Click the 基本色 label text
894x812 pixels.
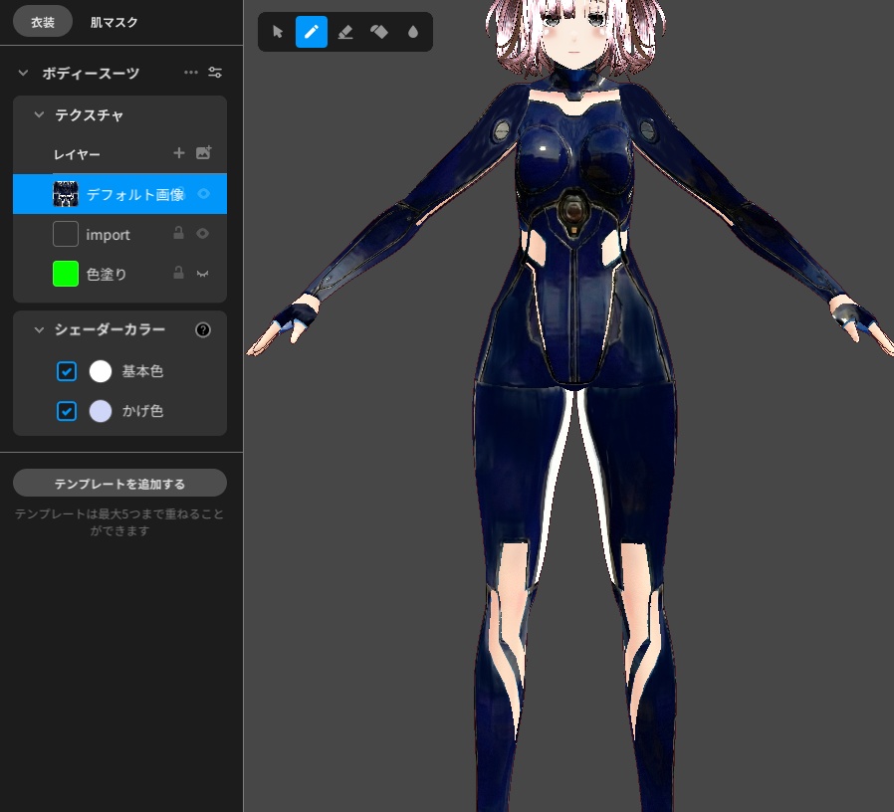[x=142, y=371]
